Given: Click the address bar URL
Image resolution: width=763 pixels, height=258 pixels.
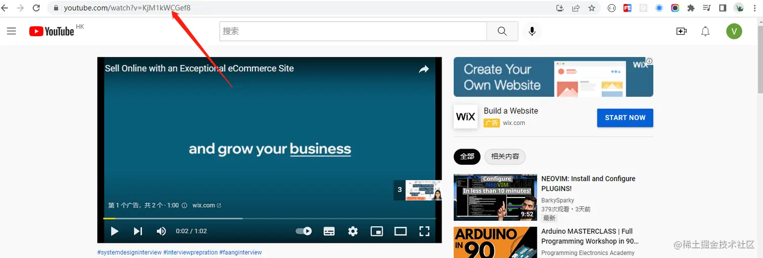Looking at the screenshot, I should pyautogui.click(x=127, y=8).
